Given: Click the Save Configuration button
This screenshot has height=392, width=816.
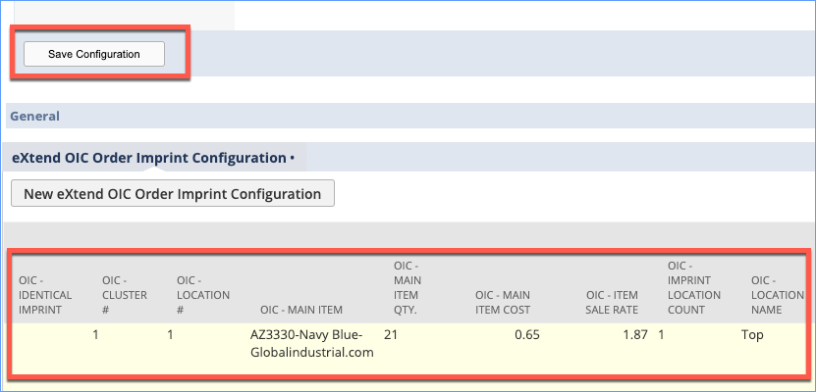Looking at the screenshot, I should (94, 54).
